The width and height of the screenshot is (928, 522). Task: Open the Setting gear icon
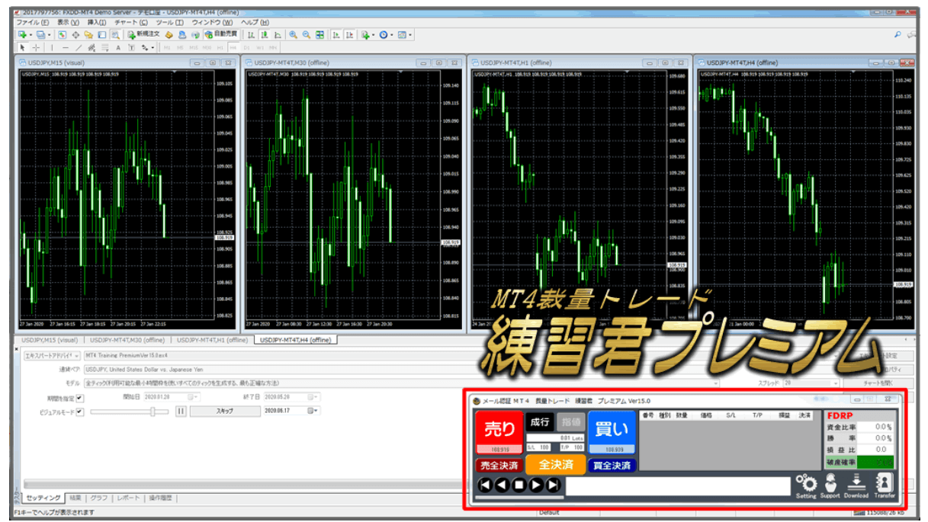(806, 486)
